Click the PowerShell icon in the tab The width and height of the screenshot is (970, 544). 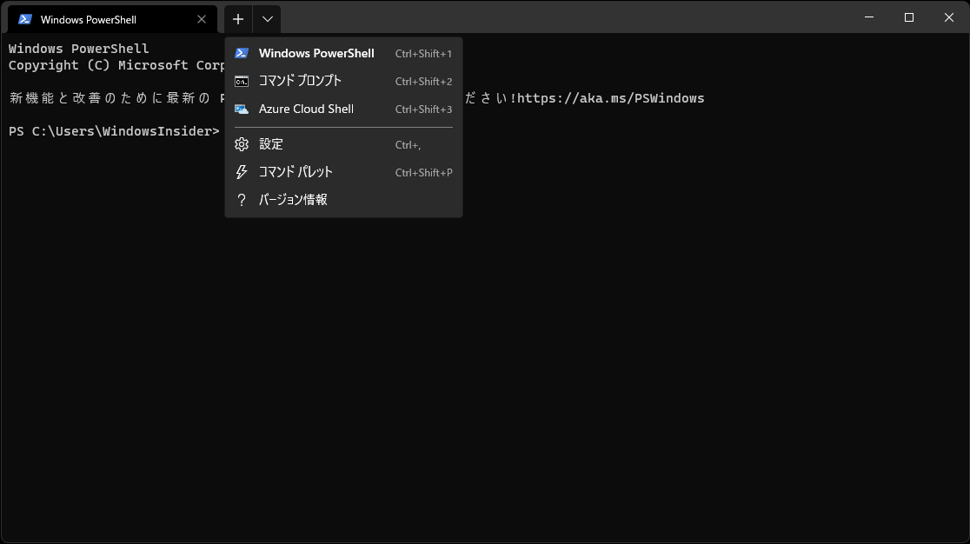[x=24, y=19]
